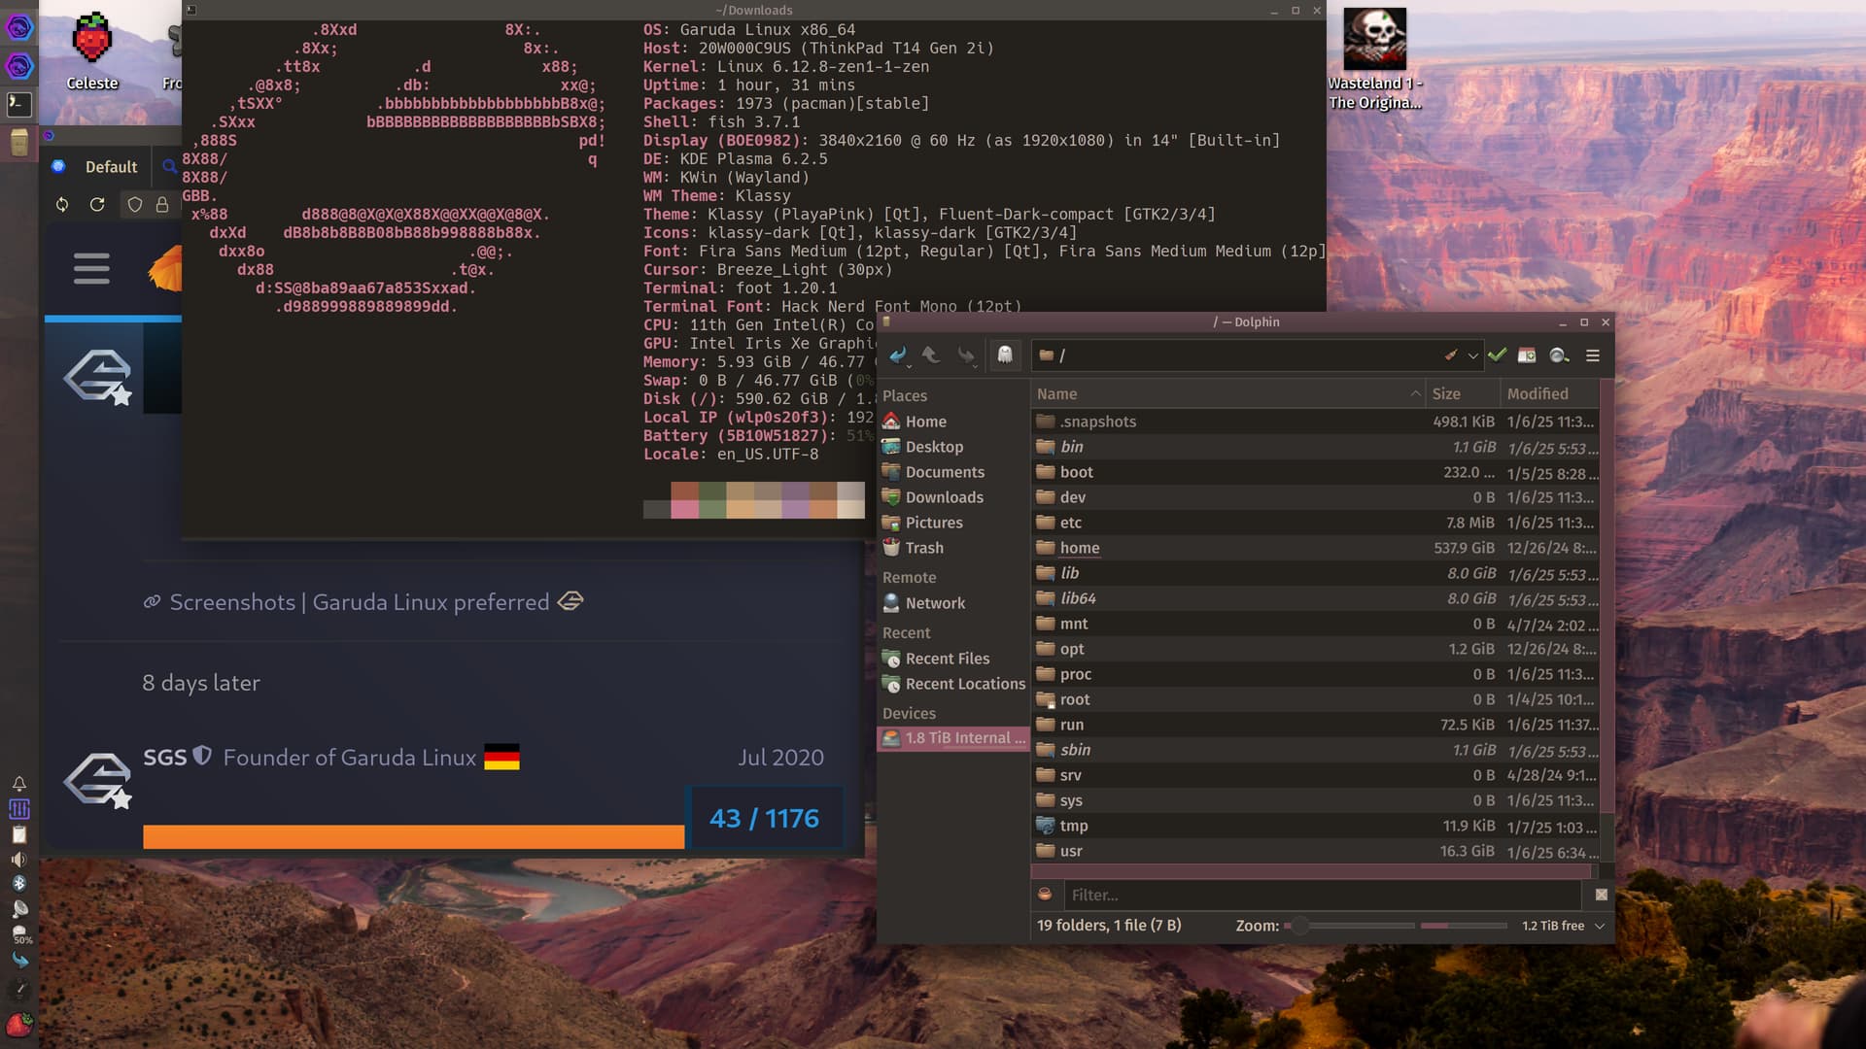
Task: Open Downloads in Places panel
Action: [x=944, y=497]
